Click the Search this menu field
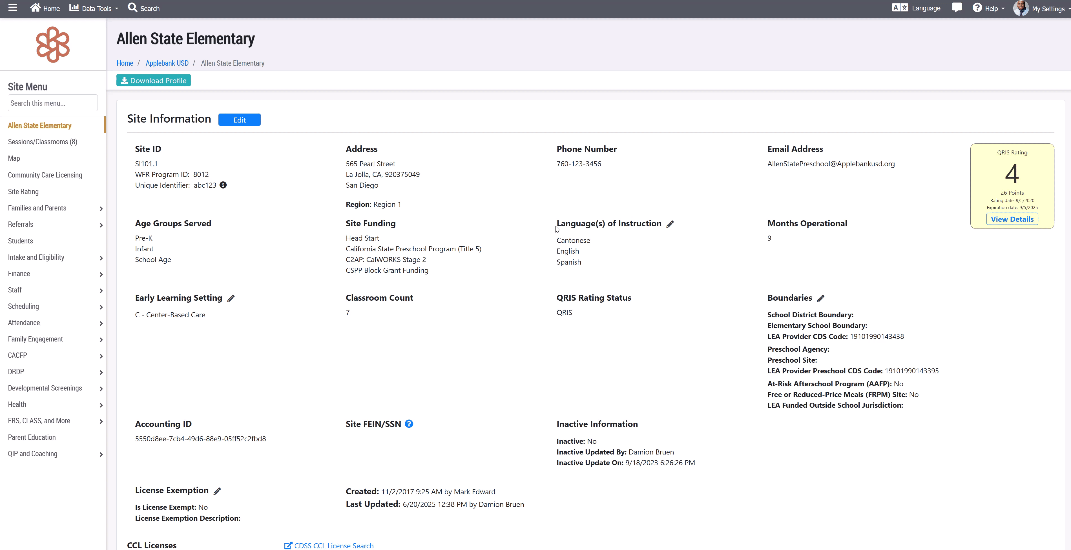 click(53, 103)
